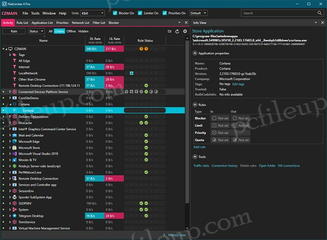Check the Limit In rule checkbox
Screen dimensions: 327x240
pos(214,125)
